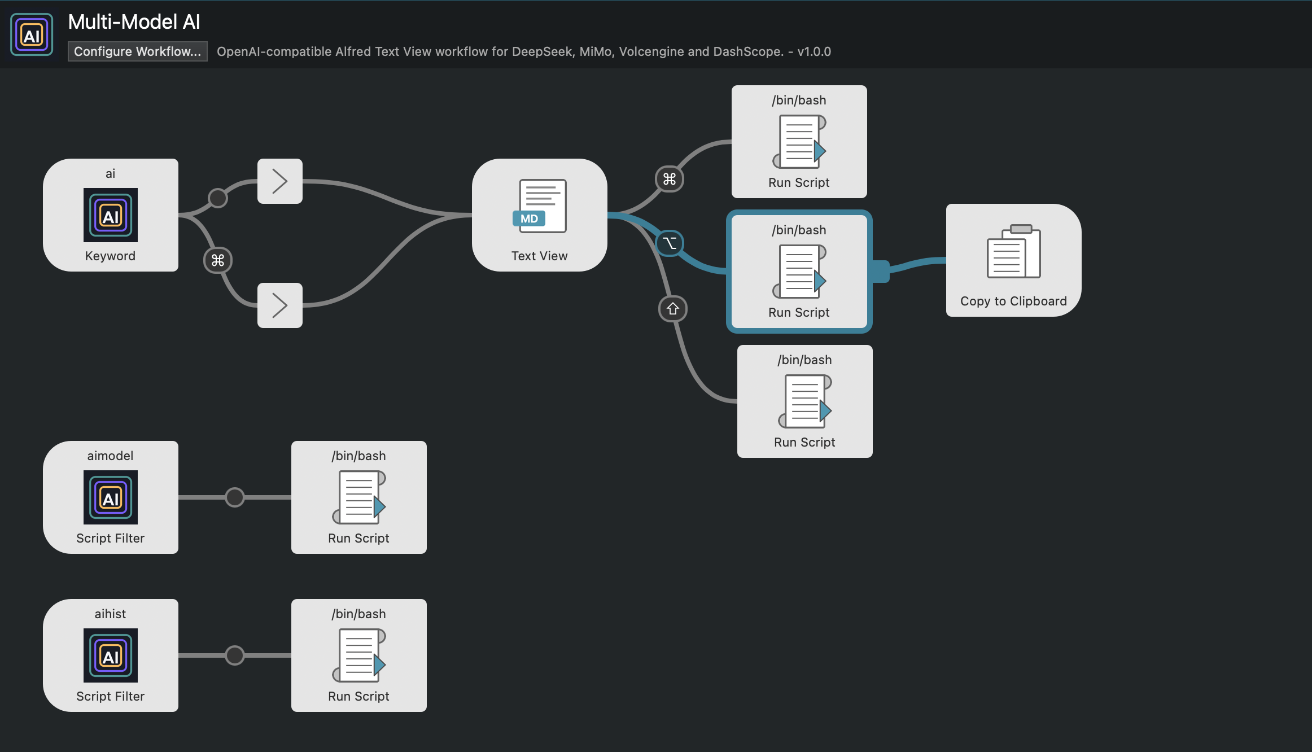Click the plain connection dot after ai Keyword
This screenshot has width=1312, height=752.
(218, 198)
